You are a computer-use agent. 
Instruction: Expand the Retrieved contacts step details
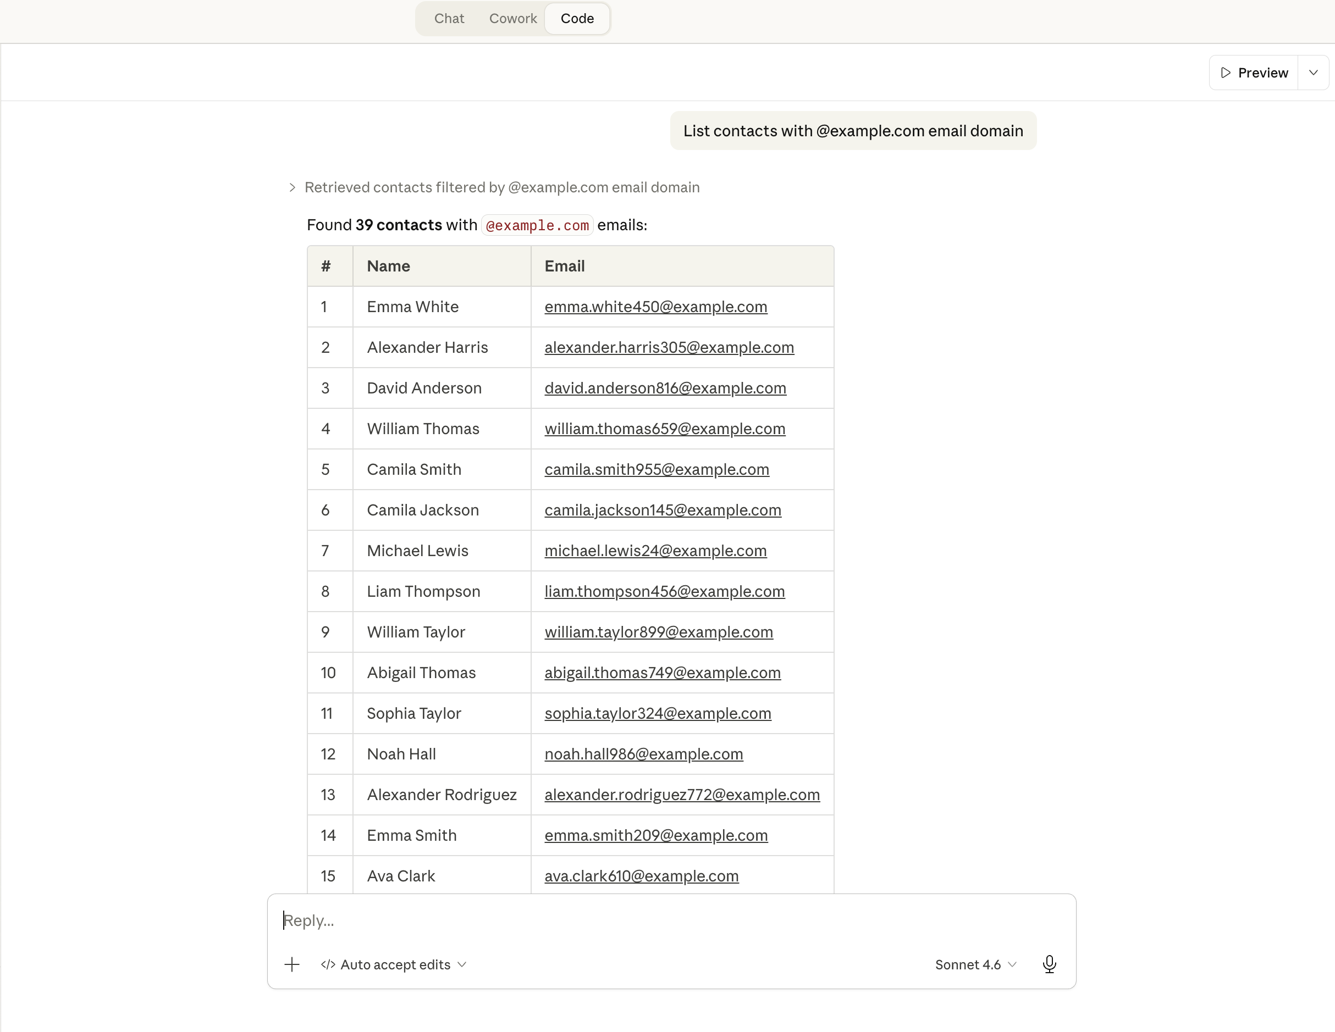click(292, 187)
